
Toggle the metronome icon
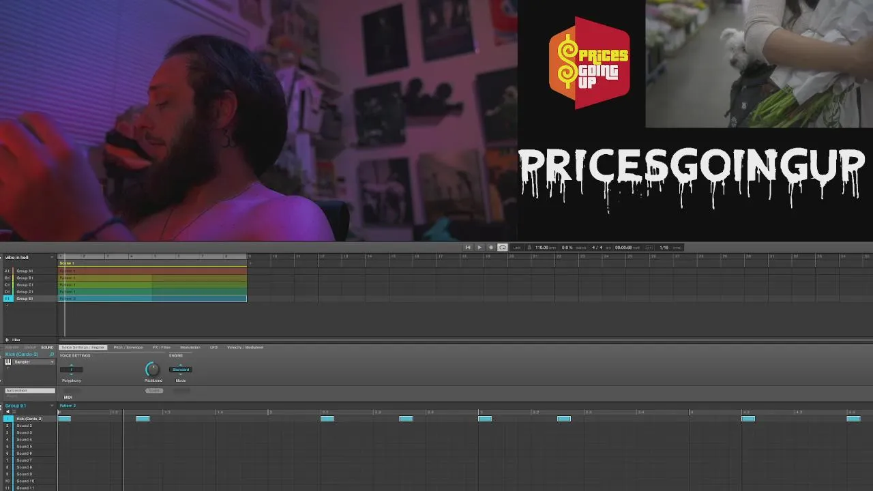pyautogui.click(x=530, y=248)
